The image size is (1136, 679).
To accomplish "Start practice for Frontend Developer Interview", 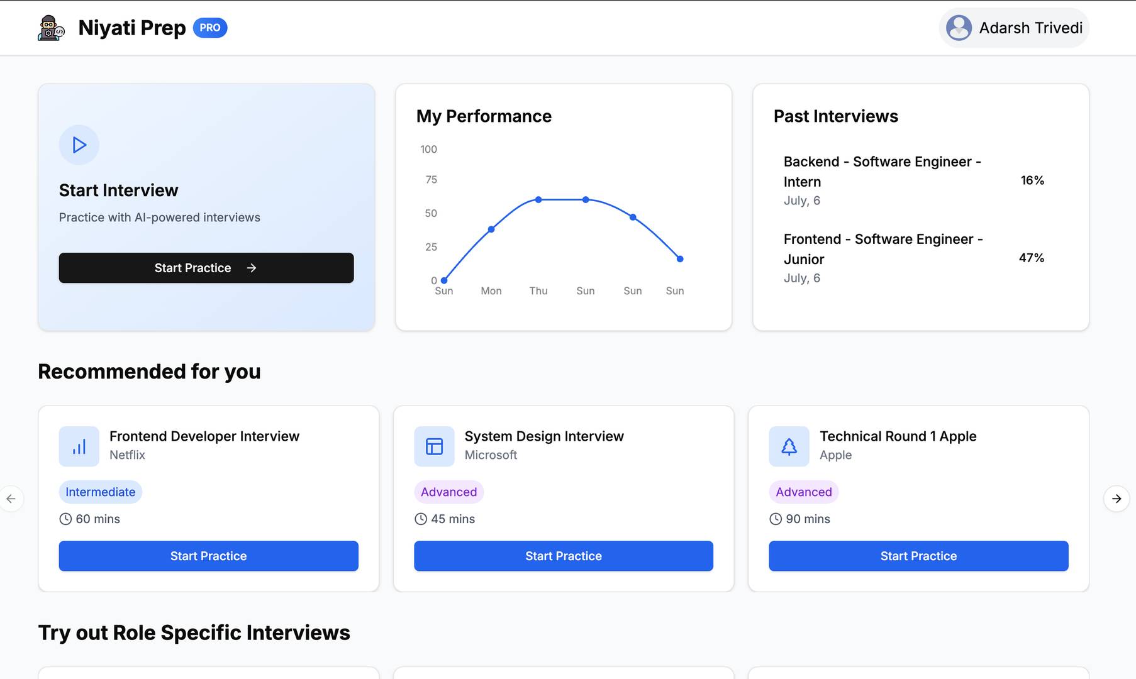I will [208, 556].
